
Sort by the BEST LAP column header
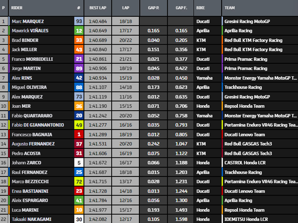coord(98,8)
